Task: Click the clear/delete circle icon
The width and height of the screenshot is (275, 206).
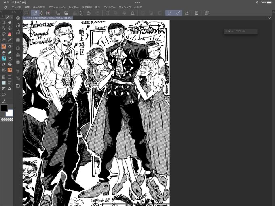Action: (107, 13)
